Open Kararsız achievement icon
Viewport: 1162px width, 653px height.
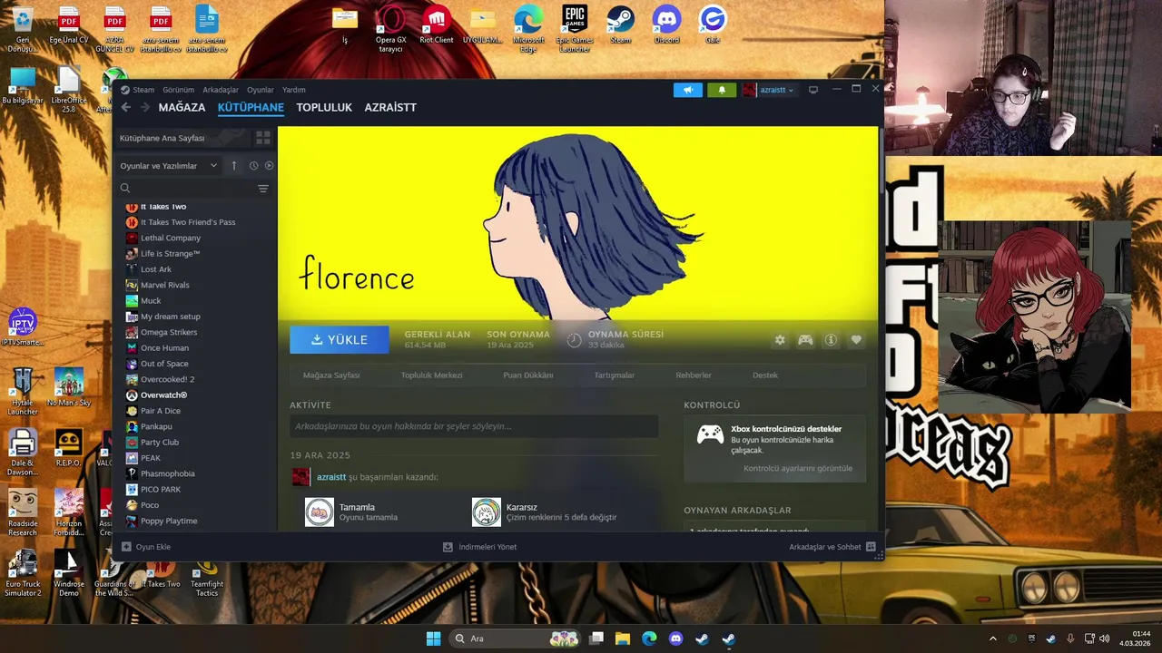coord(487,512)
